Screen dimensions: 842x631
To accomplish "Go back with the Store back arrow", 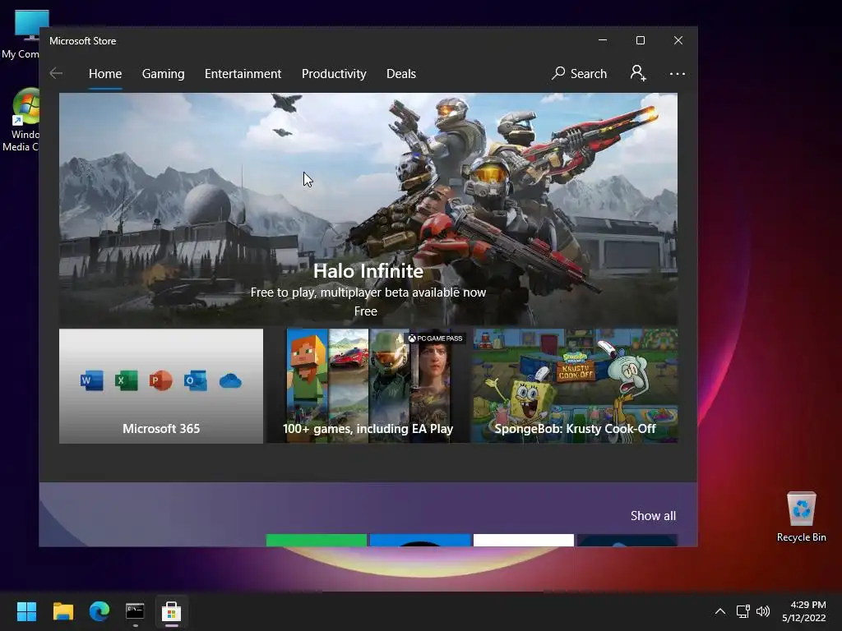I will coord(56,73).
